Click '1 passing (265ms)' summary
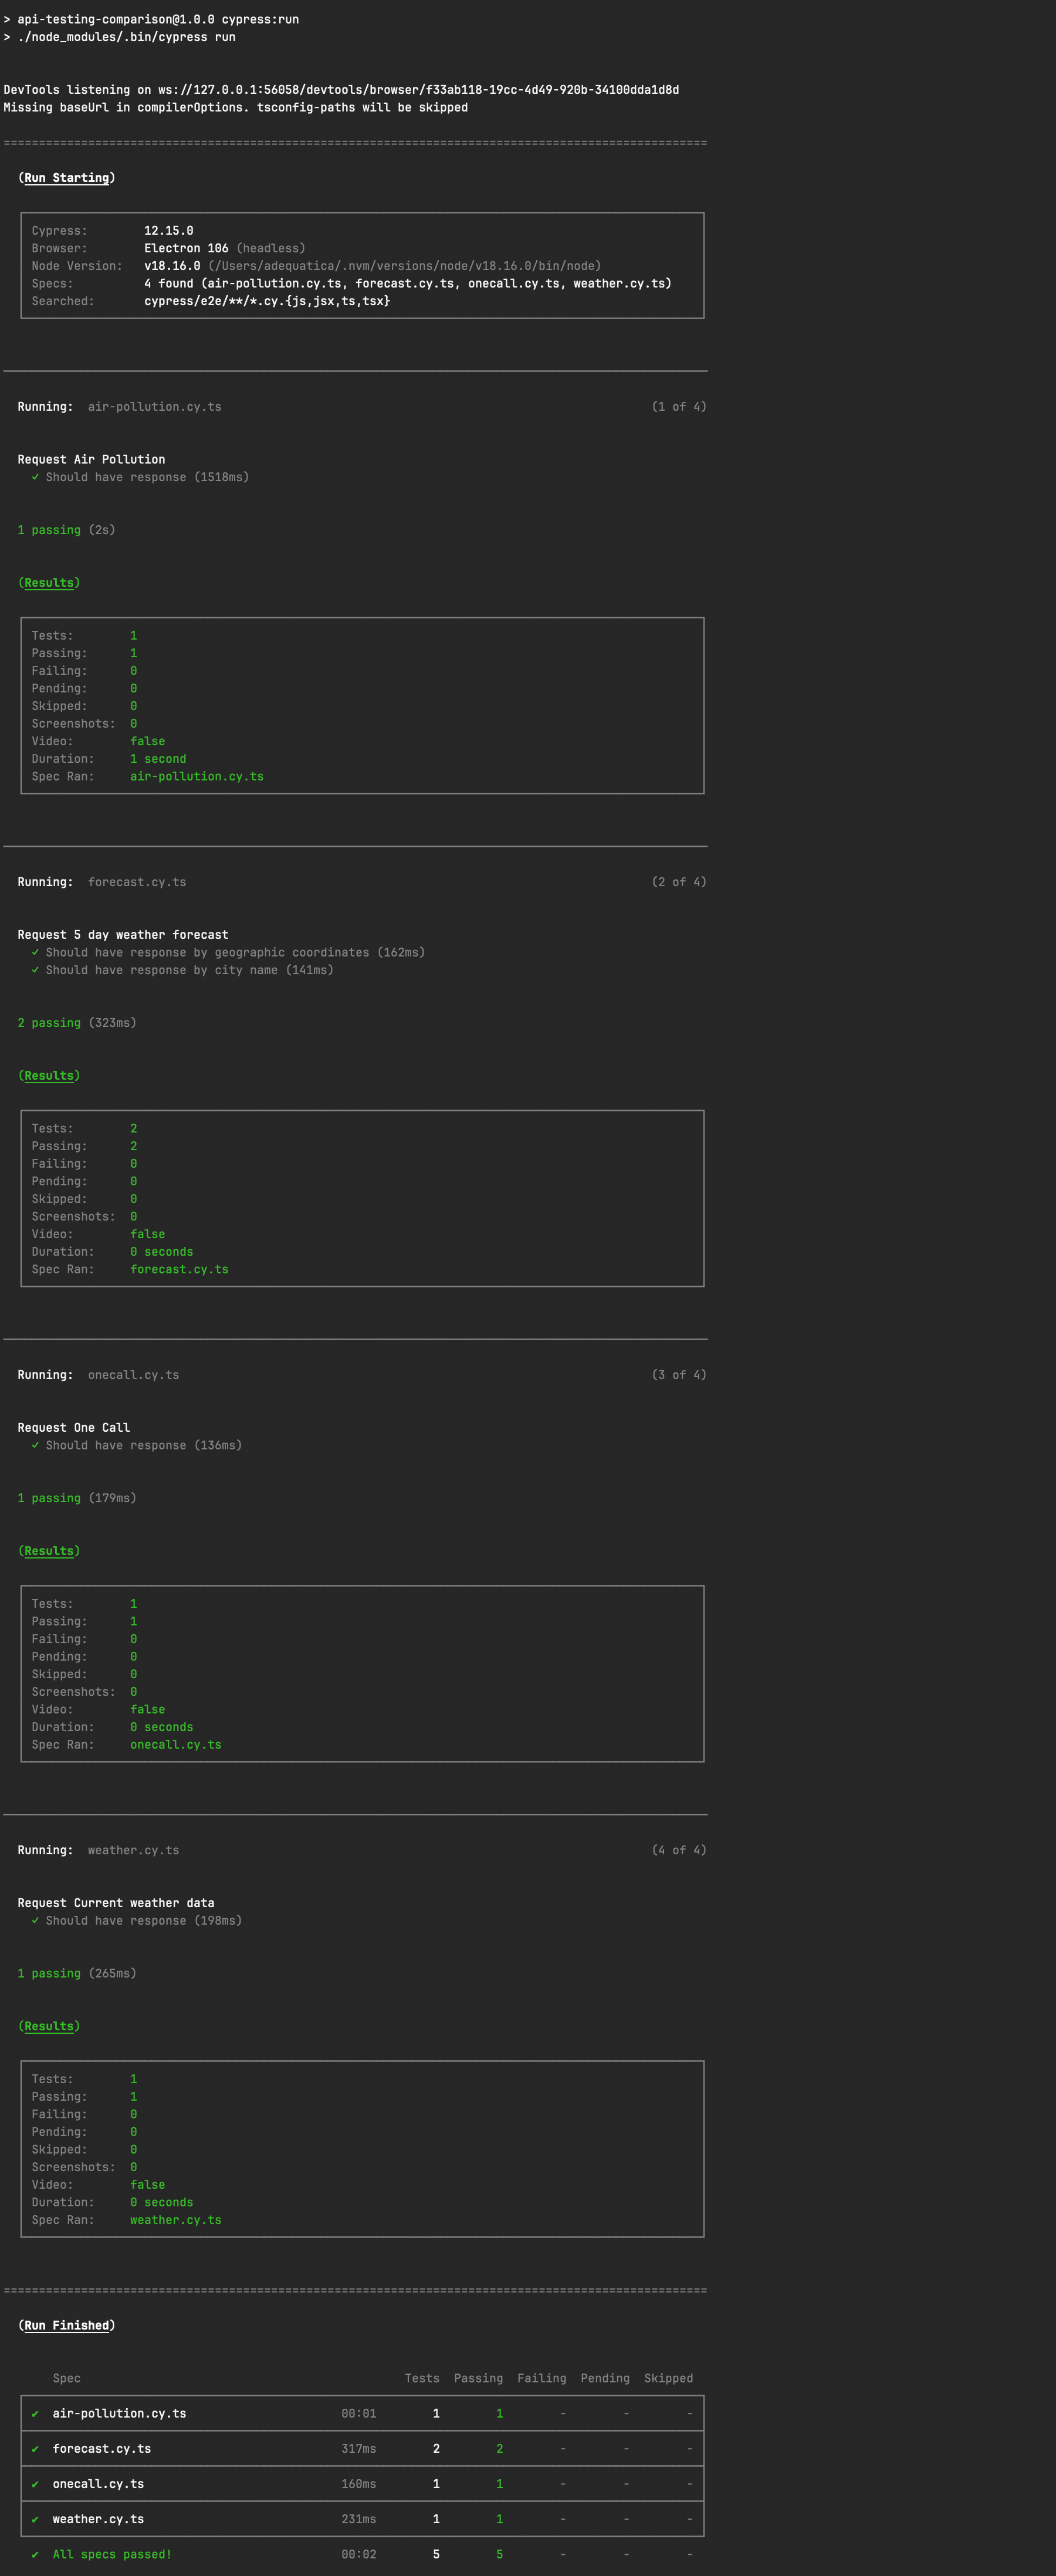Viewport: 1056px width, 2576px height. (77, 1973)
